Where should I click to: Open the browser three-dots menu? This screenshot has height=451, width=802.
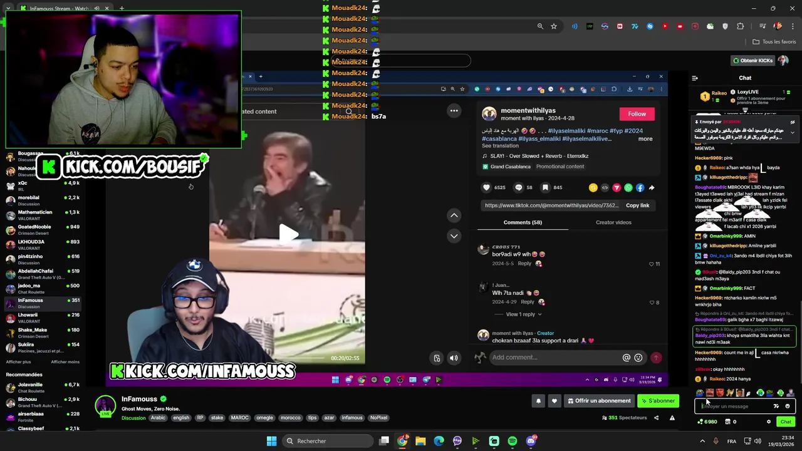[x=793, y=26]
